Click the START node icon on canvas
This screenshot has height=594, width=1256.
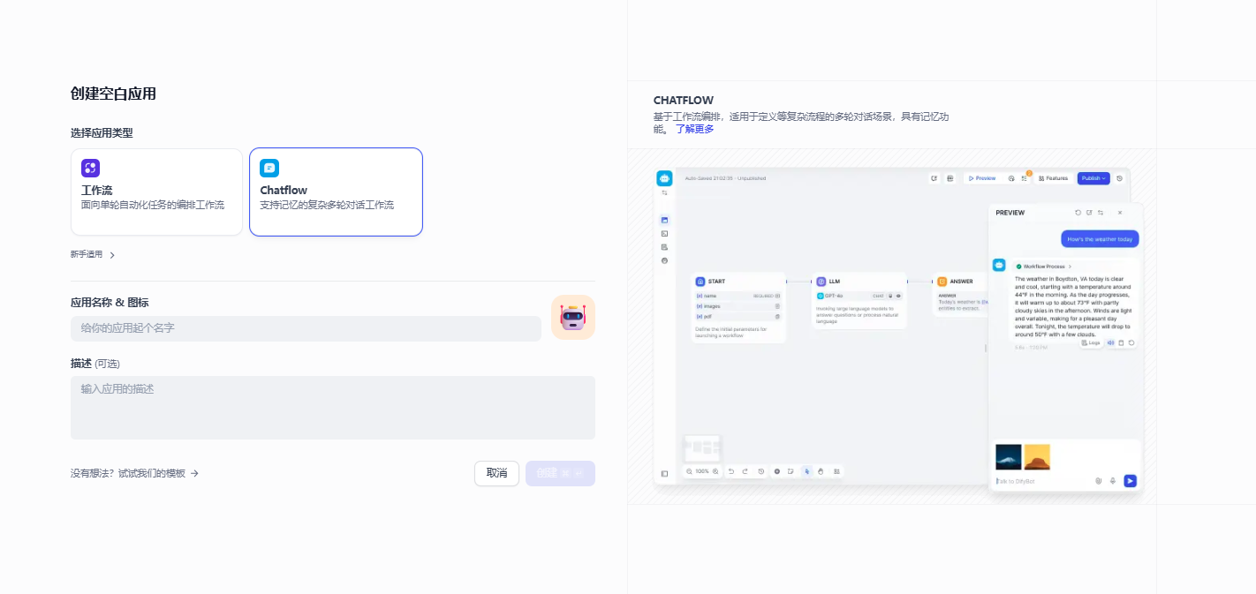[x=700, y=282]
